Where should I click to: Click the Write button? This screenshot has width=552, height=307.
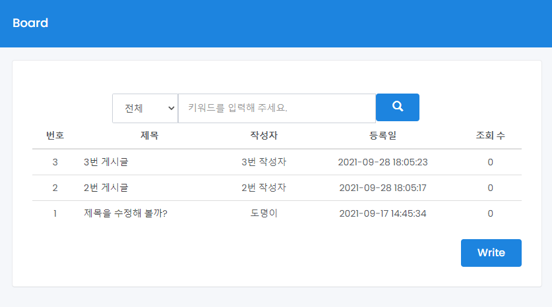coord(491,253)
